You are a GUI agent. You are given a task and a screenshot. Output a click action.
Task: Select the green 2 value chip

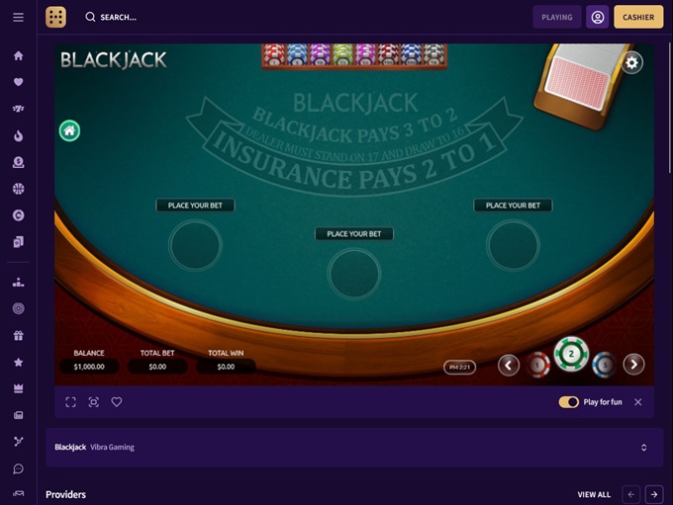[571, 354]
